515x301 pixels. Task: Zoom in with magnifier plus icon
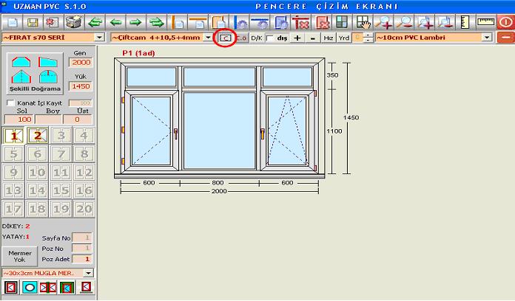pyautogui.click(x=383, y=23)
